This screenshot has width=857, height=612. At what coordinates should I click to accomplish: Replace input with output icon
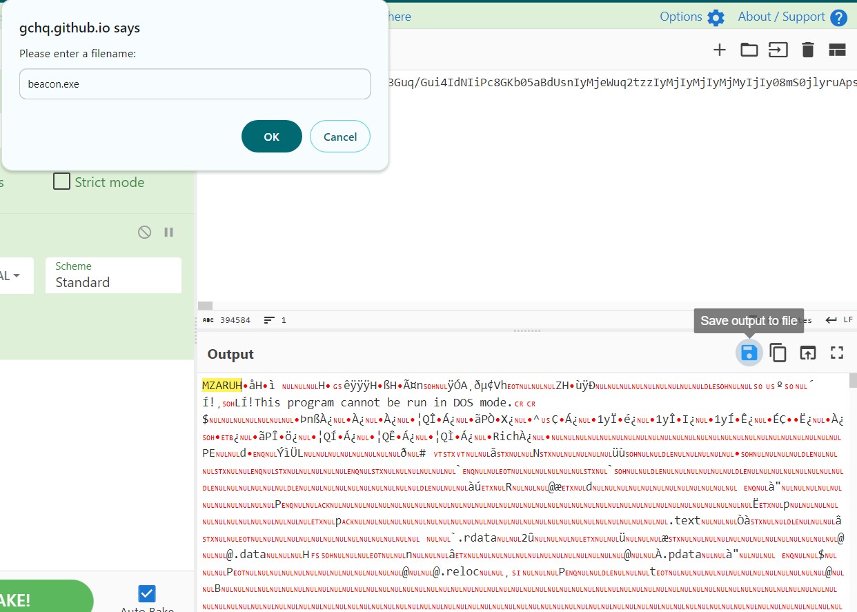click(807, 353)
